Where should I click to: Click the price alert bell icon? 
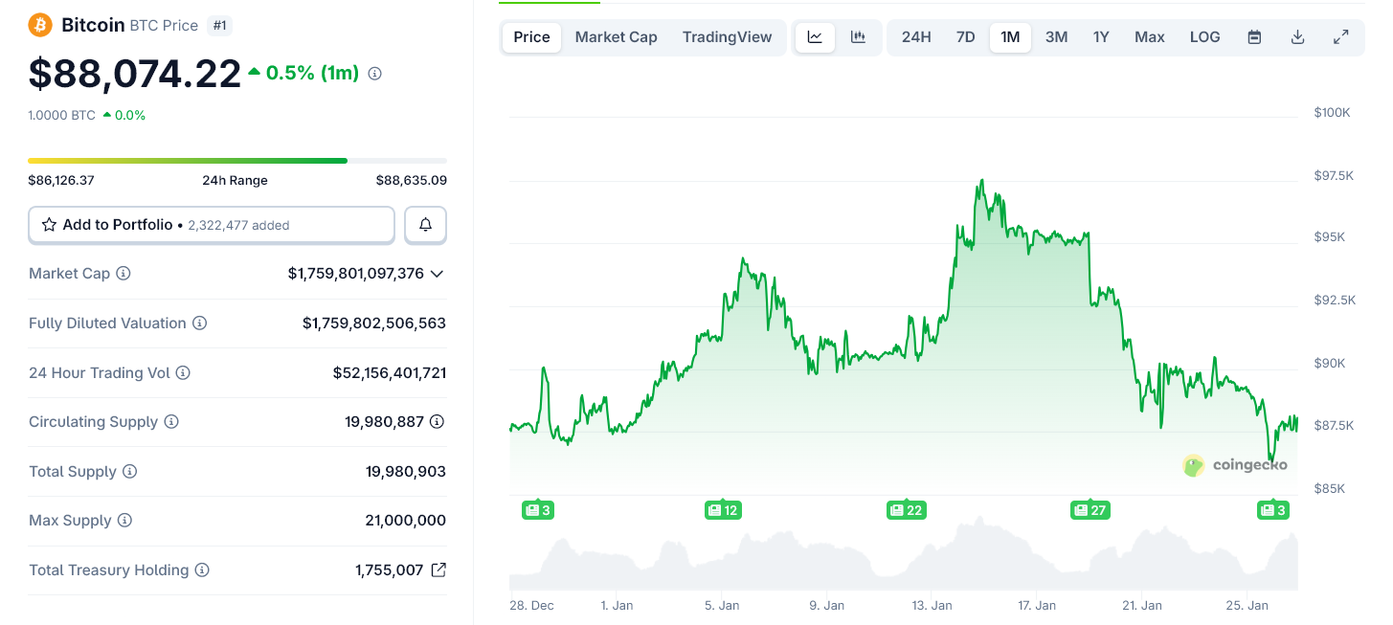coord(425,225)
